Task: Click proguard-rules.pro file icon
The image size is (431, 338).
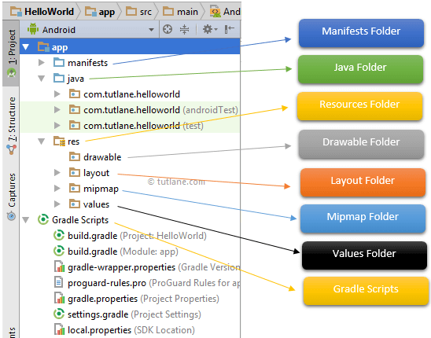Action: click(58, 282)
